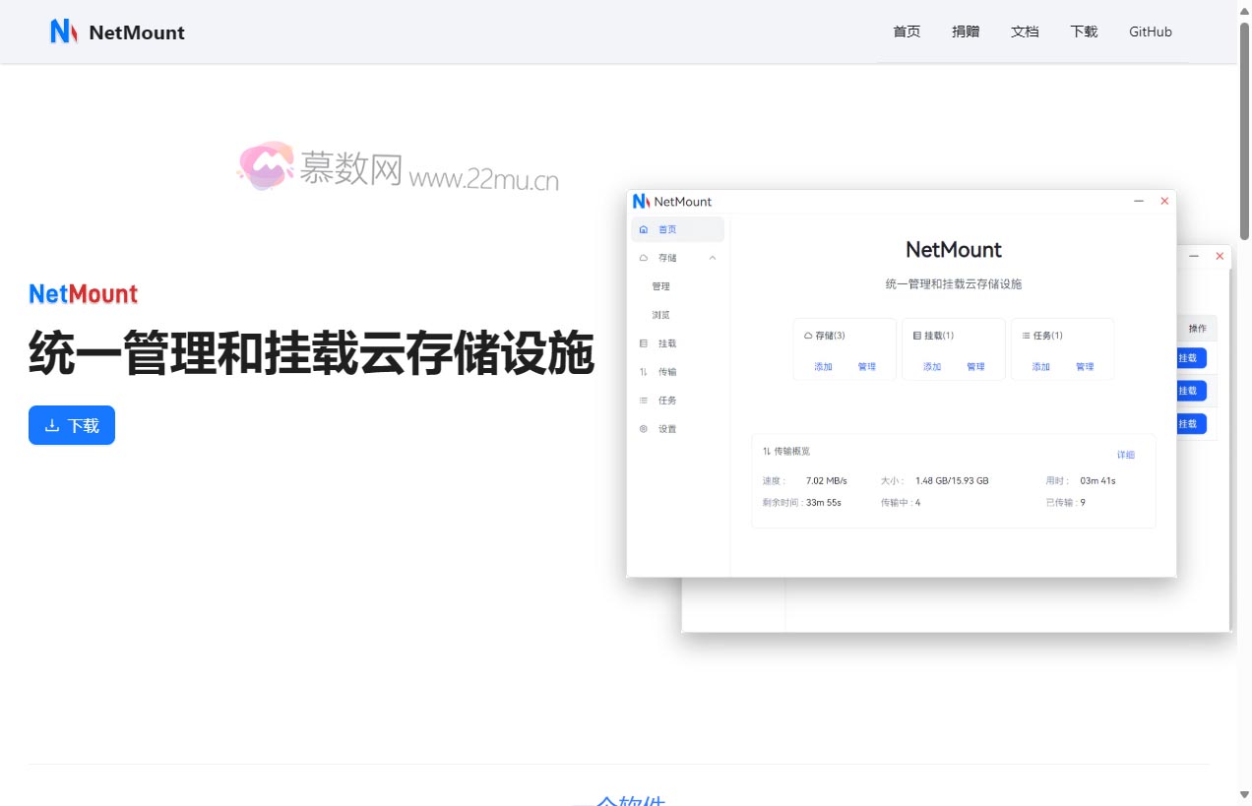Select 浏览 under the 存储 section
This screenshot has height=806, width=1252.
659,314
